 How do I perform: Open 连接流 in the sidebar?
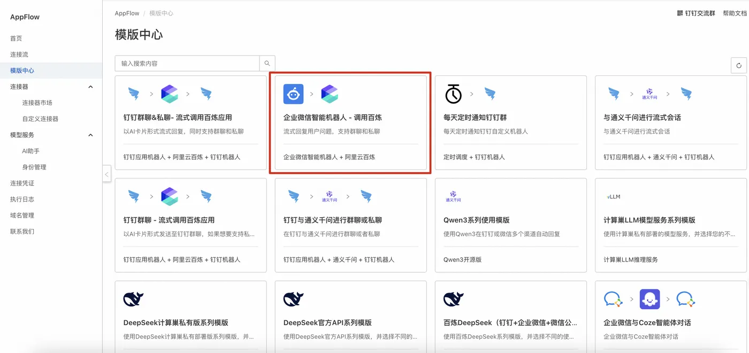pyautogui.click(x=19, y=55)
